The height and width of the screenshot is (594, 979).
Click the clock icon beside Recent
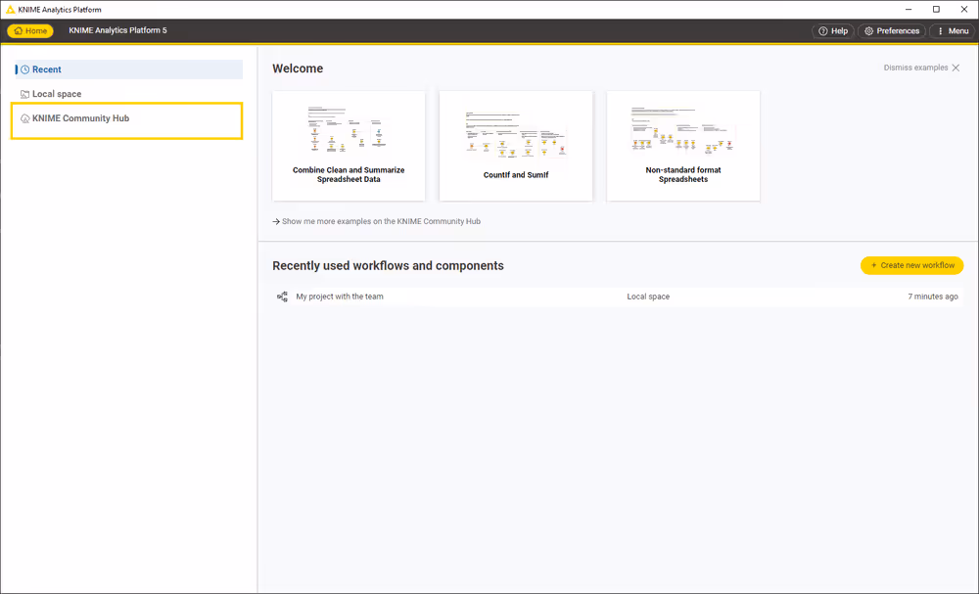24,69
